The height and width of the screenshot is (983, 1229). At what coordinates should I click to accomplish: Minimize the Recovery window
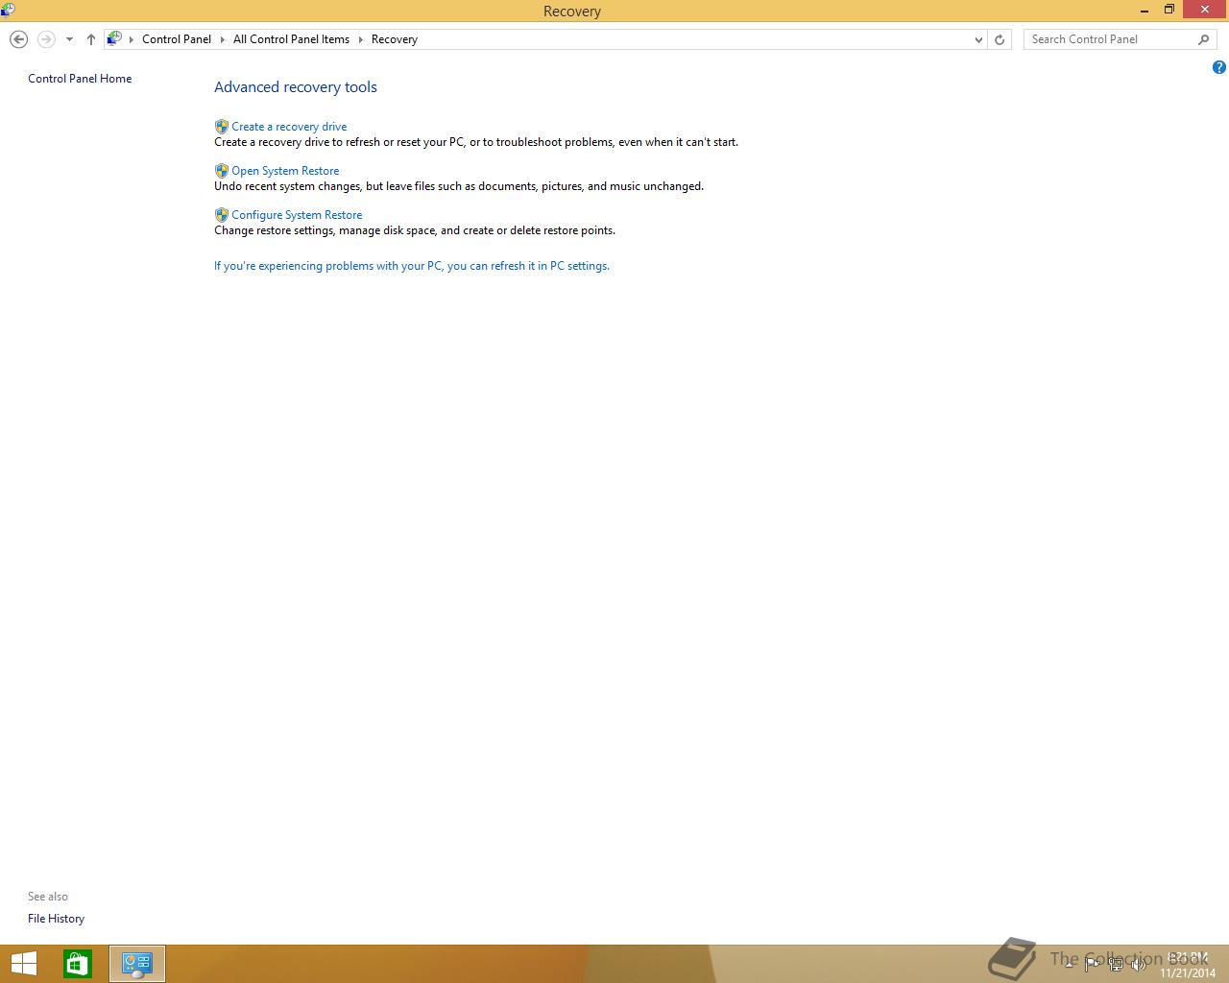click(1144, 11)
